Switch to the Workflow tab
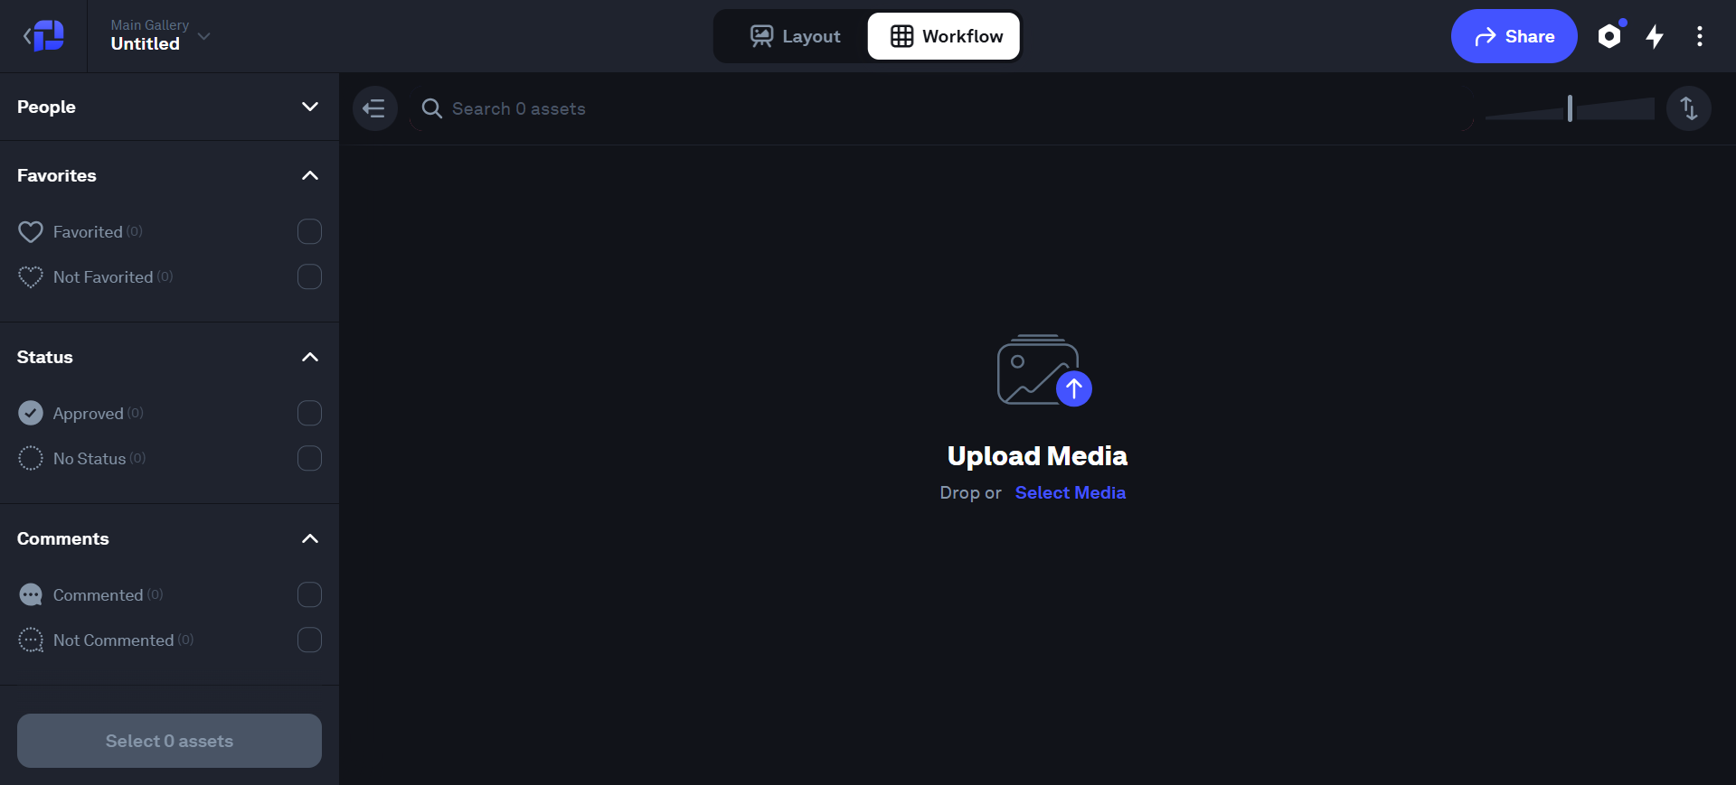1736x785 pixels. (944, 36)
